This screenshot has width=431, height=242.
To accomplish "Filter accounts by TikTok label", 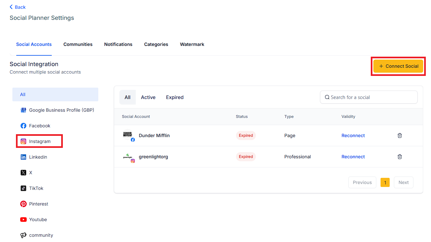I will [36, 188].
